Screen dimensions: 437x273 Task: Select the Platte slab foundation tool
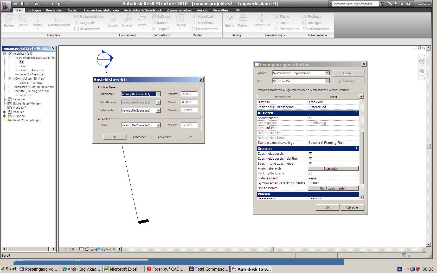[x=142, y=21]
